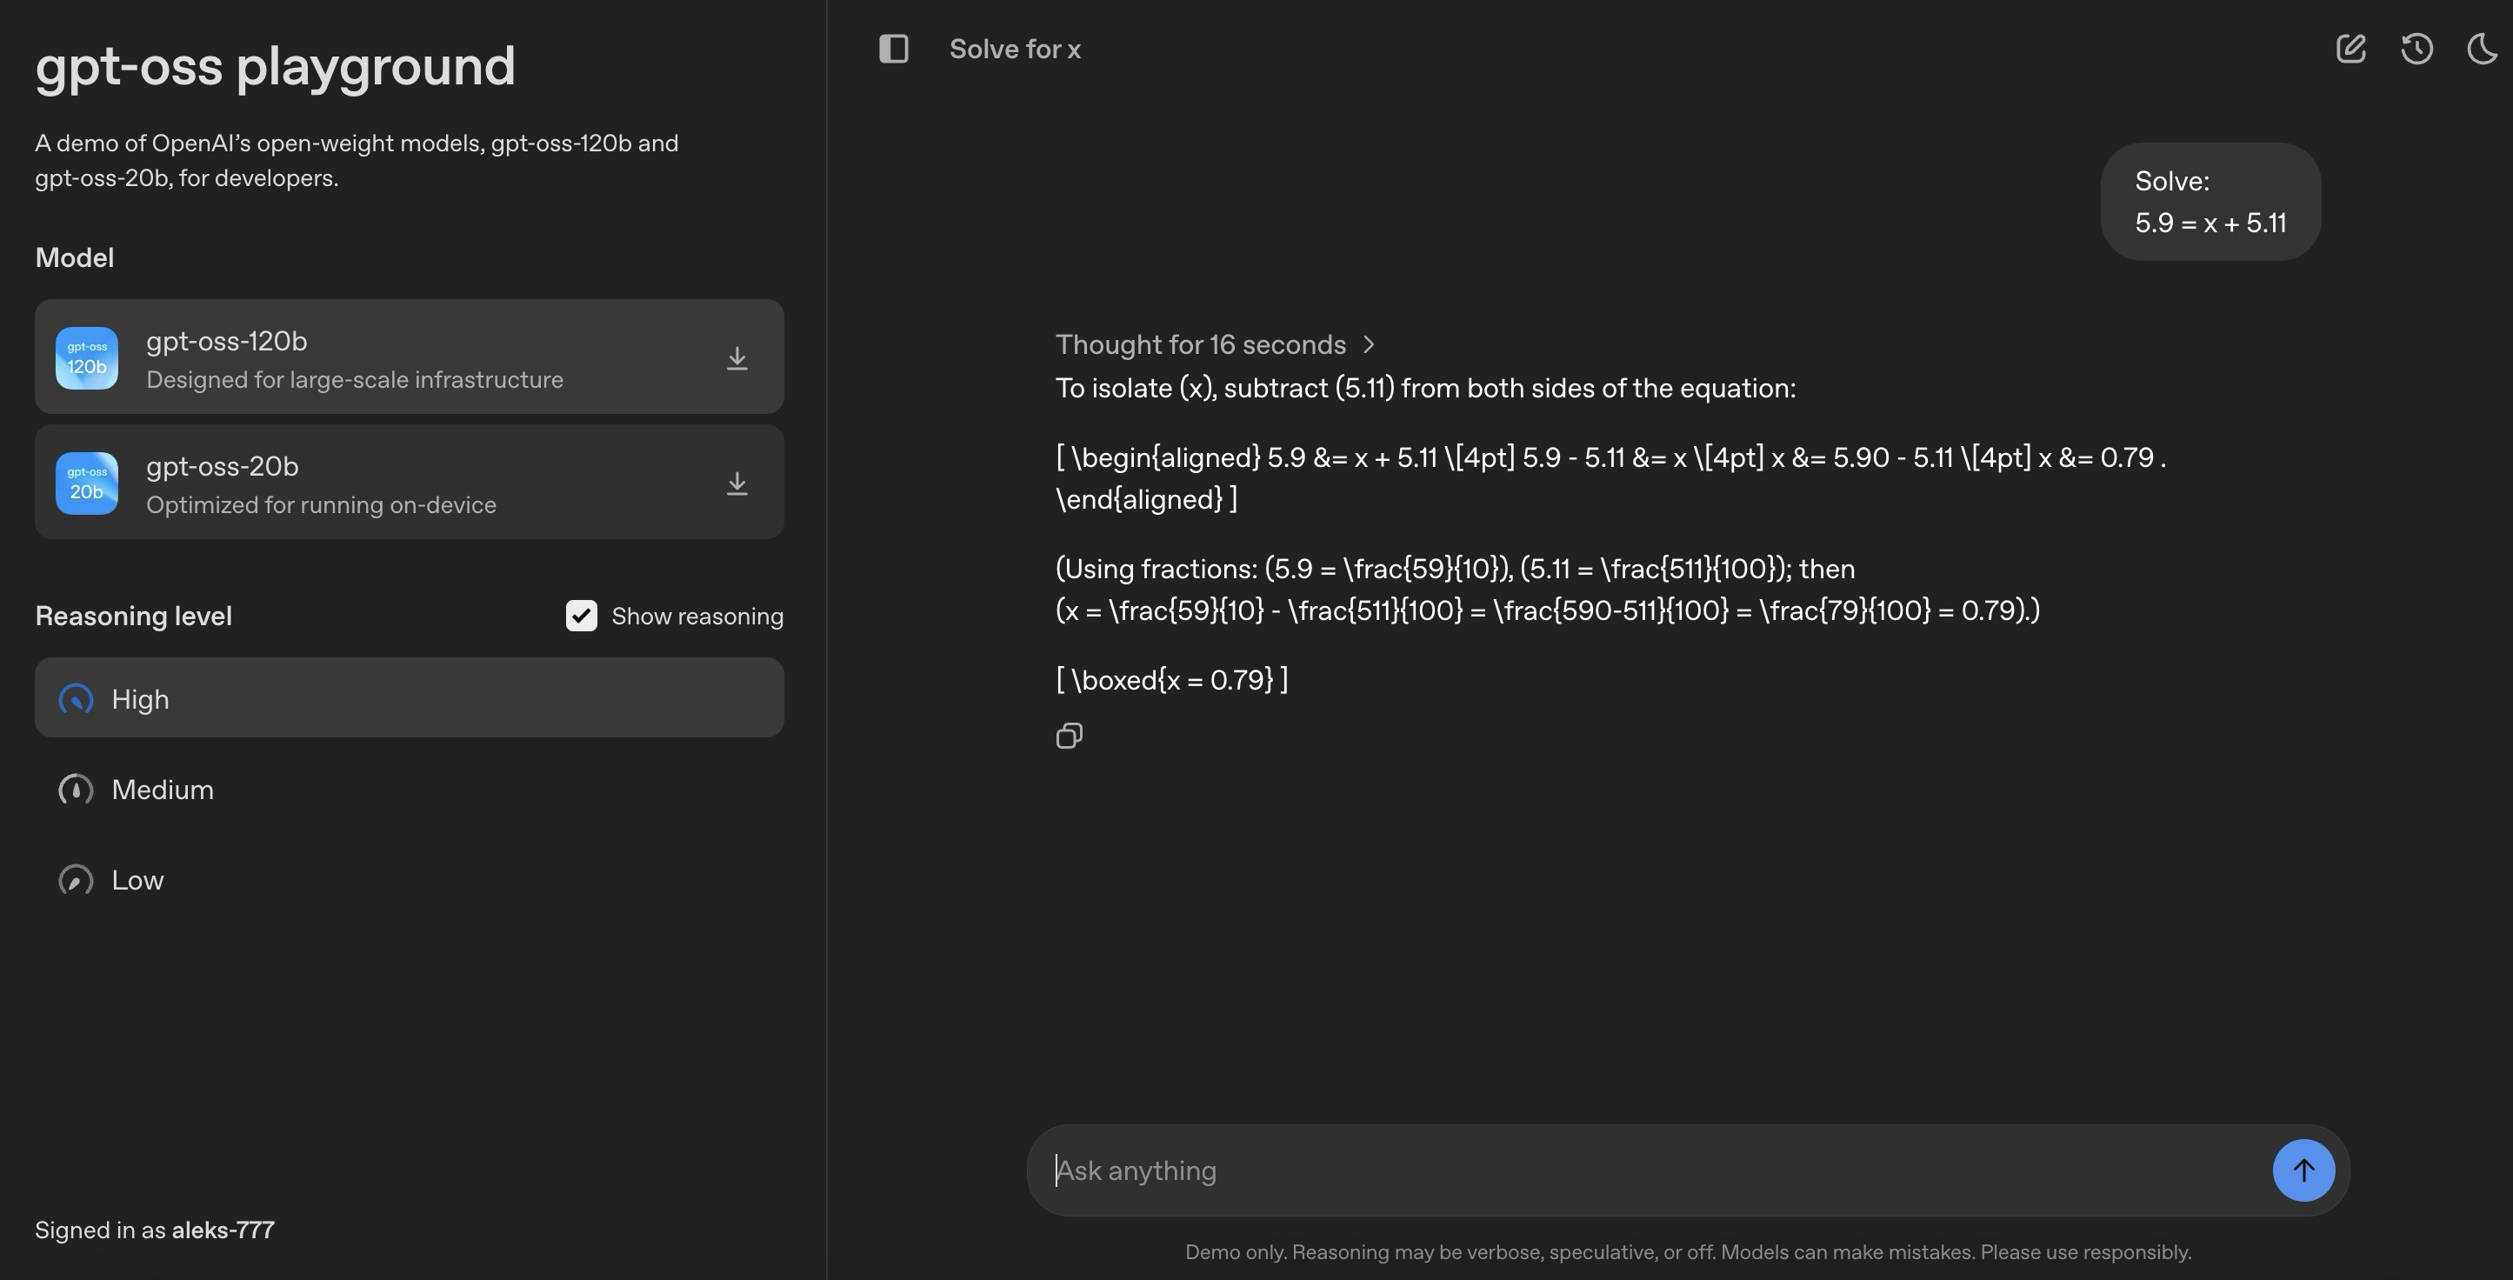Download gpt-oss-120b weights icon

pyautogui.click(x=737, y=358)
